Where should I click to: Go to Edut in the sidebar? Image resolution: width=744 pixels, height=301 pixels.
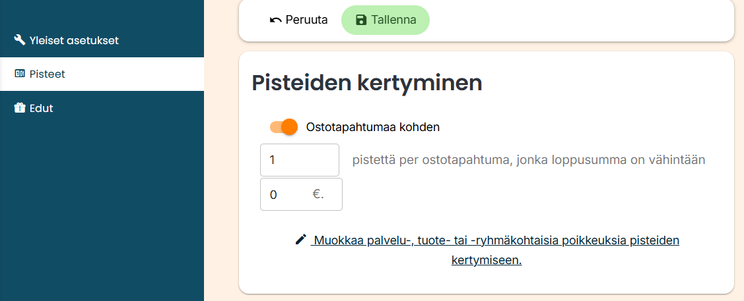coord(41,108)
